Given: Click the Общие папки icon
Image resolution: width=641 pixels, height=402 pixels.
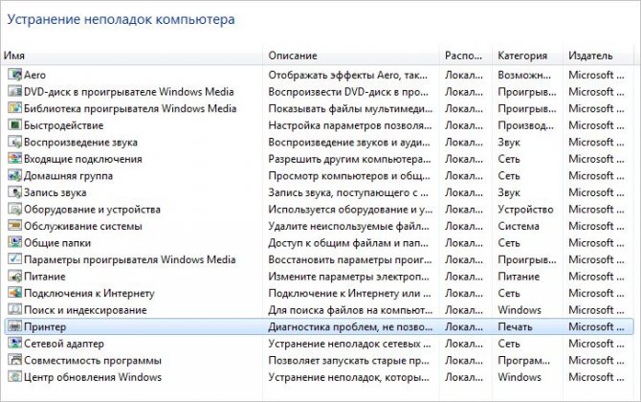Looking at the screenshot, I should pos(14,242).
